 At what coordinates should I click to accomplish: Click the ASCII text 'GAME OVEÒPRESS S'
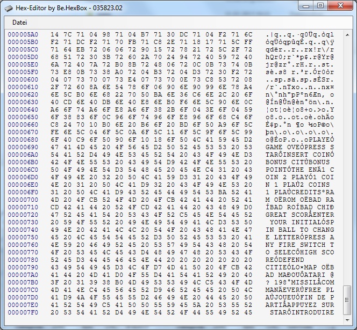click(x=300, y=146)
